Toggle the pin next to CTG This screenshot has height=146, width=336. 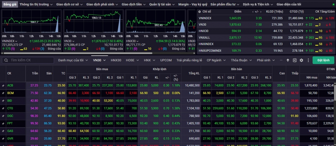[x=3, y=108]
